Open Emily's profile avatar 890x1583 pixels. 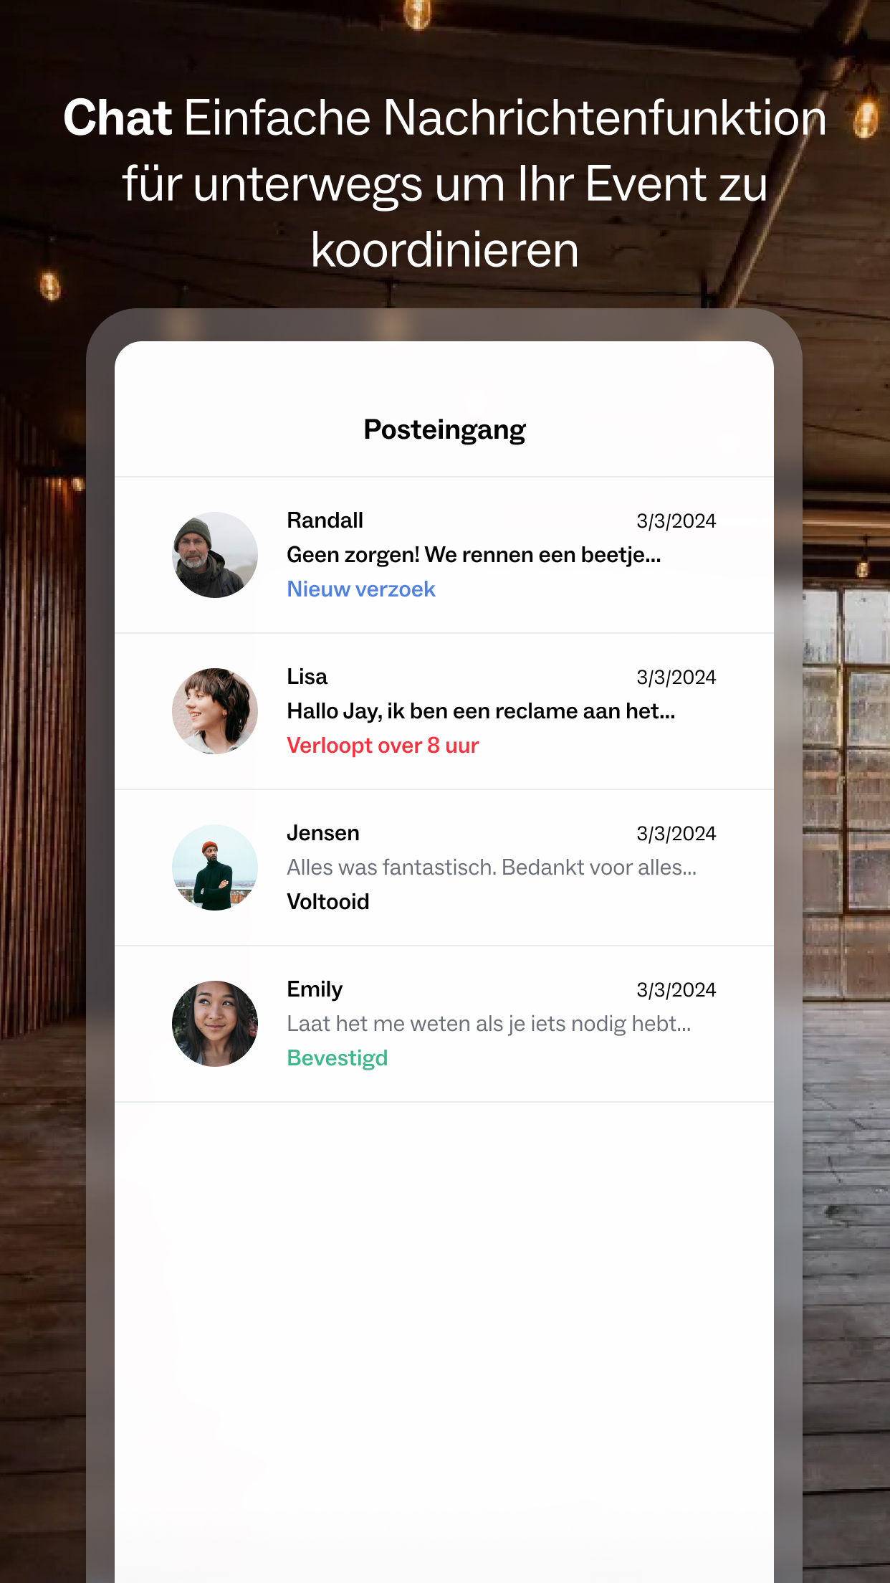(x=215, y=1024)
